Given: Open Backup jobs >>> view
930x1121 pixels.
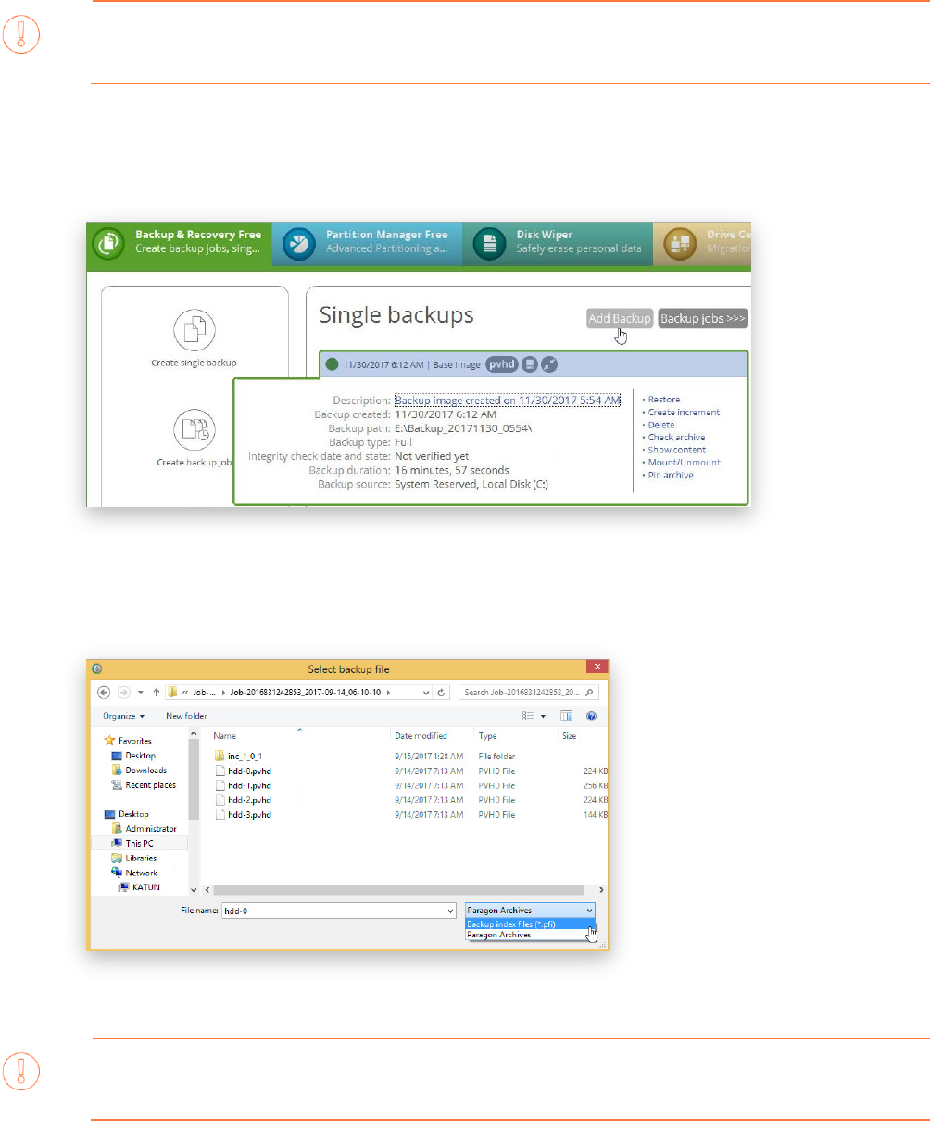Looking at the screenshot, I should (x=702, y=318).
